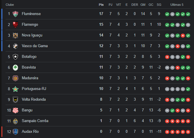Image resolution: width=194 pixels, height=138 pixels.
Task: Click the Fluminense club crest
Action: [x=15, y=14]
